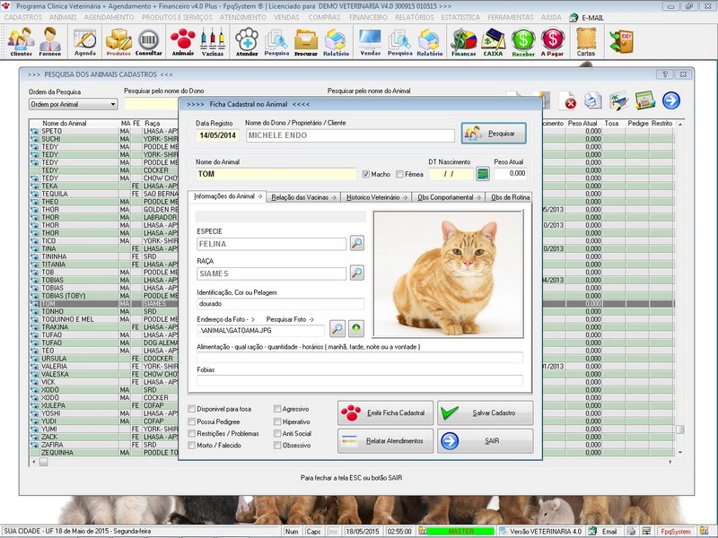
Task: Check the Anti Social box
Action: pyautogui.click(x=277, y=433)
